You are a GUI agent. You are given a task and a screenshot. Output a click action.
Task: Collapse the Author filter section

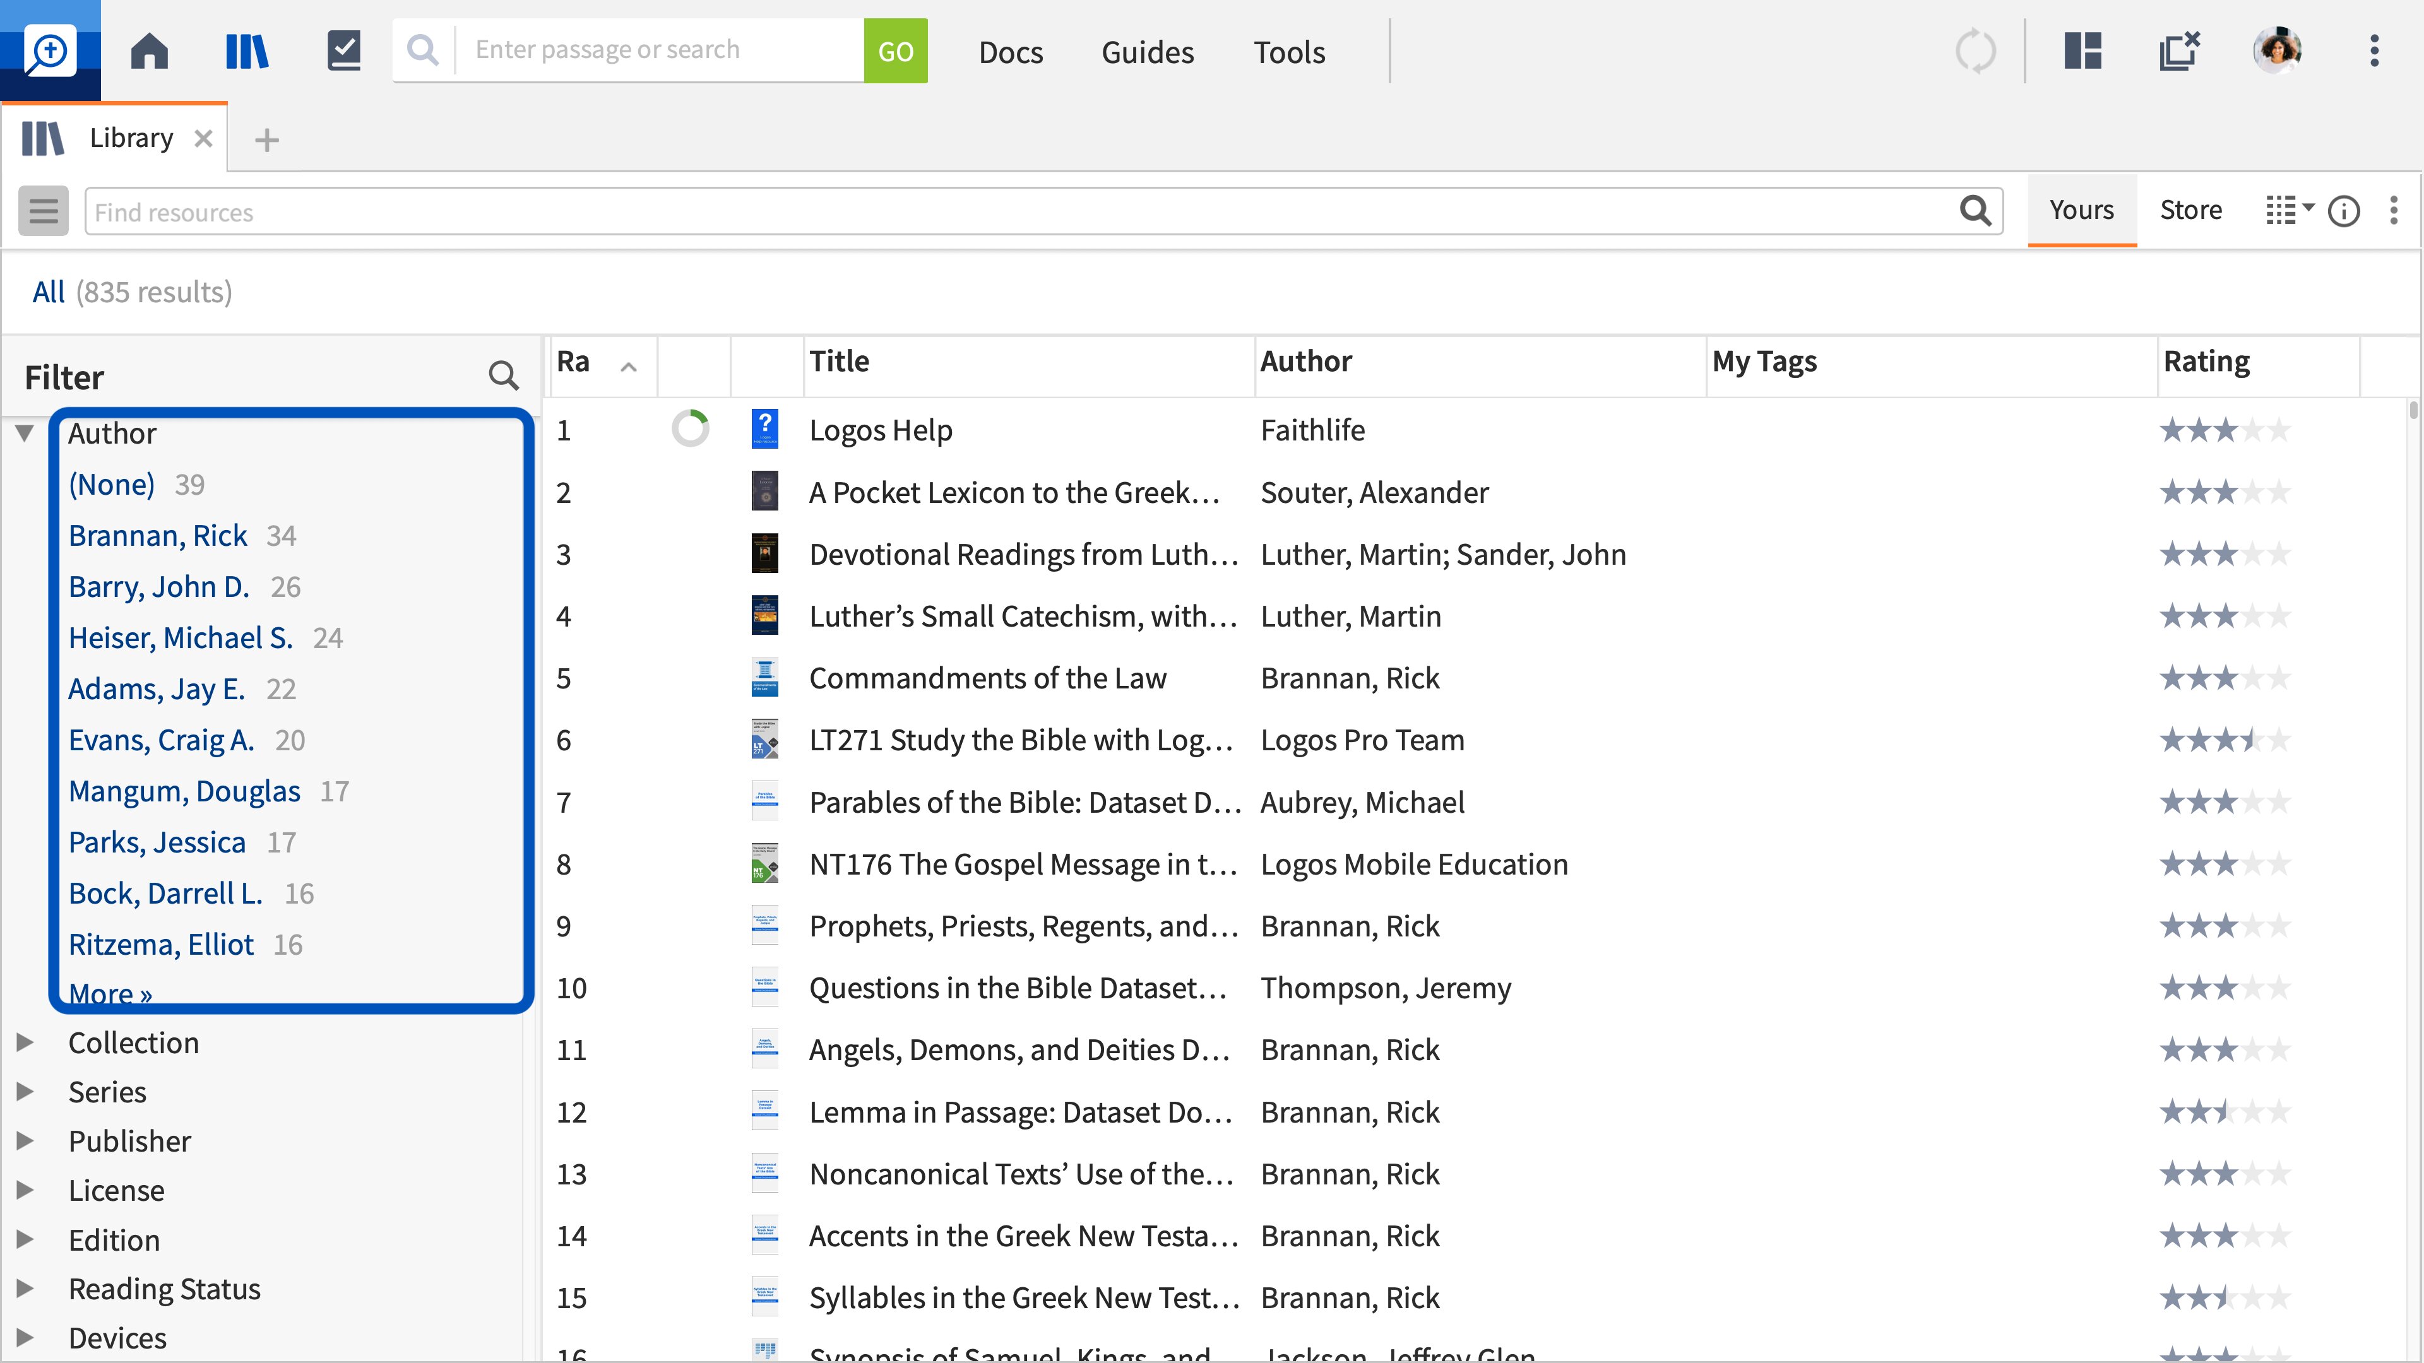25,434
